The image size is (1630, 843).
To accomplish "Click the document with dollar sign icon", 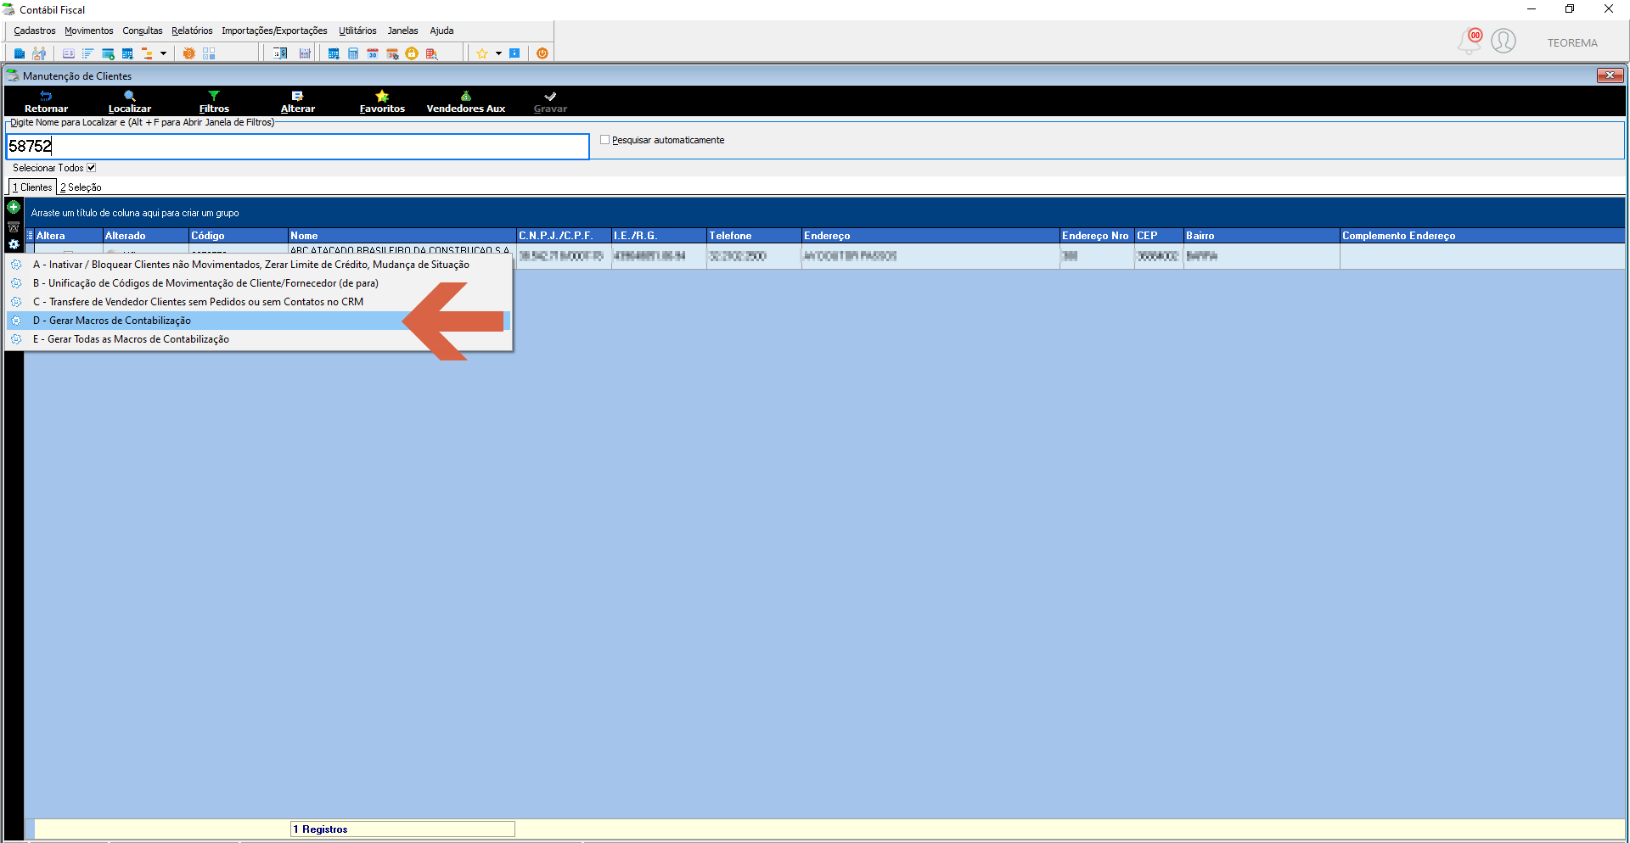I will pos(280,53).
